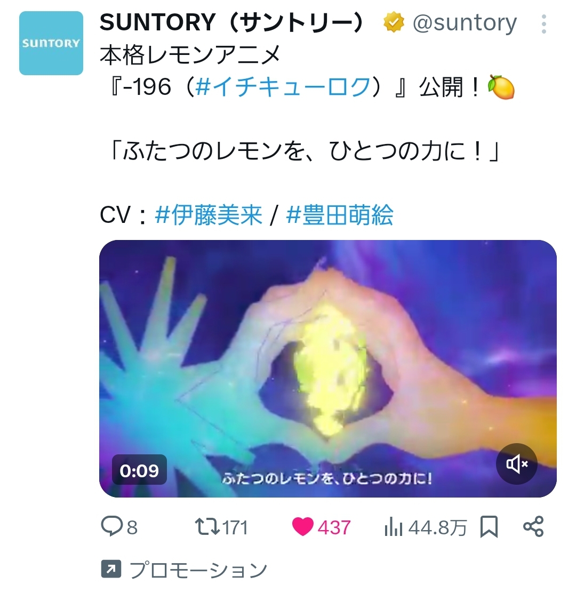Image resolution: width=576 pixels, height=593 pixels.
Task: Open the プロモーション arrow icon
Action: click(111, 569)
